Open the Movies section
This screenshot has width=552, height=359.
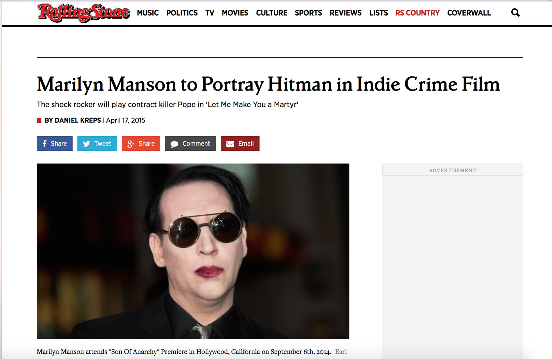coord(235,13)
